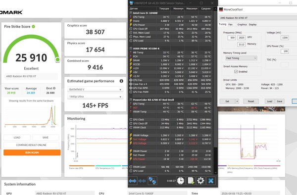This screenshot has width=297, height=195.
Task: Click the orange RUN AGAIN button
Action: [x=32, y=152]
